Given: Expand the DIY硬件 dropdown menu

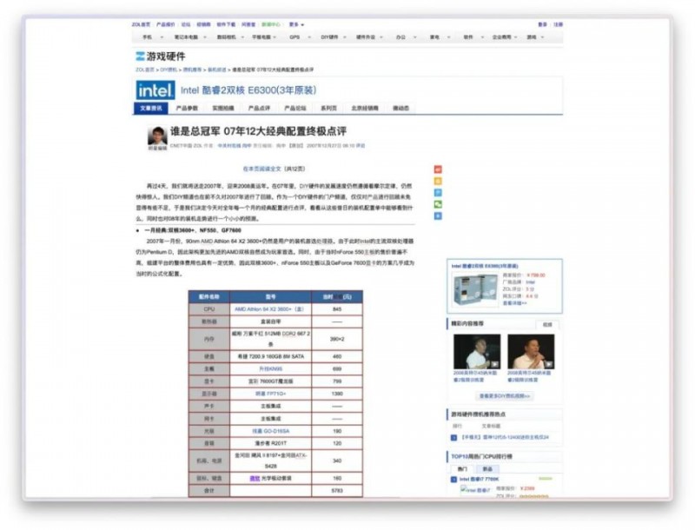Looking at the screenshot, I should coord(329,36).
